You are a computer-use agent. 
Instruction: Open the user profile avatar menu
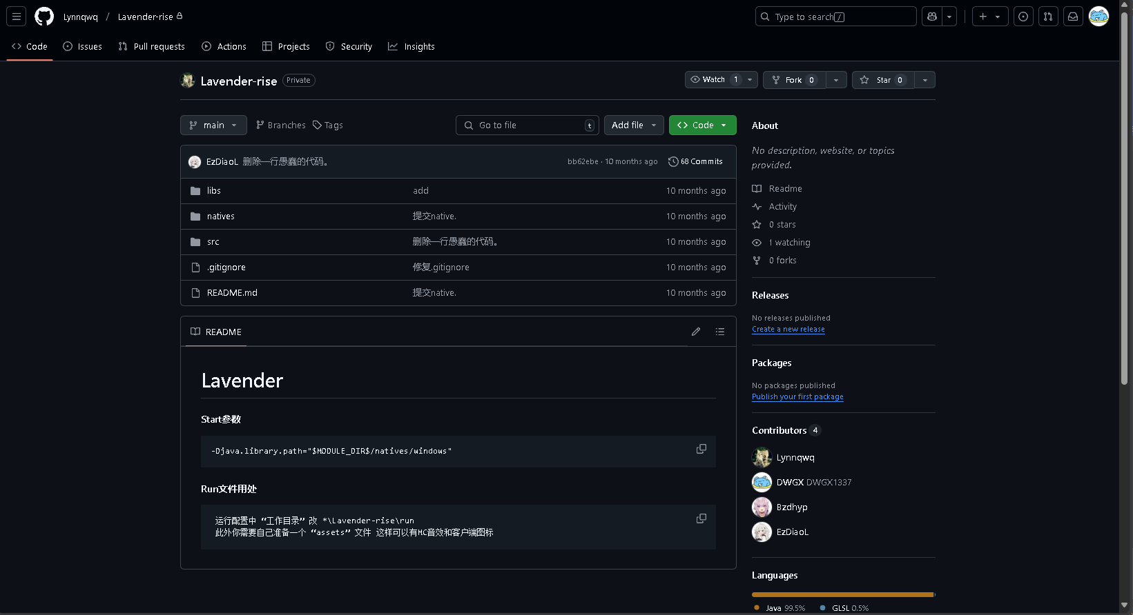[1098, 17]
